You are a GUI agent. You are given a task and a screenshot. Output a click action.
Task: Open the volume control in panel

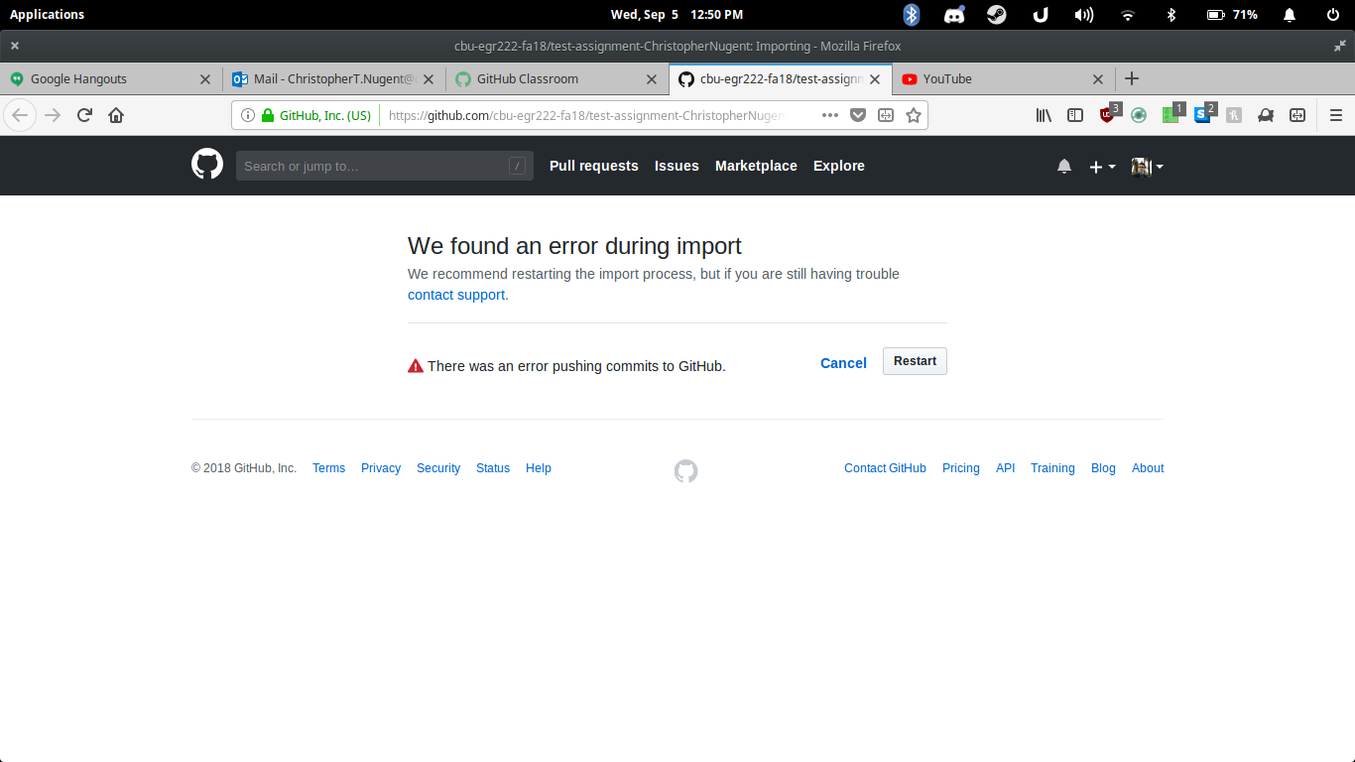tap(1084, 15)
